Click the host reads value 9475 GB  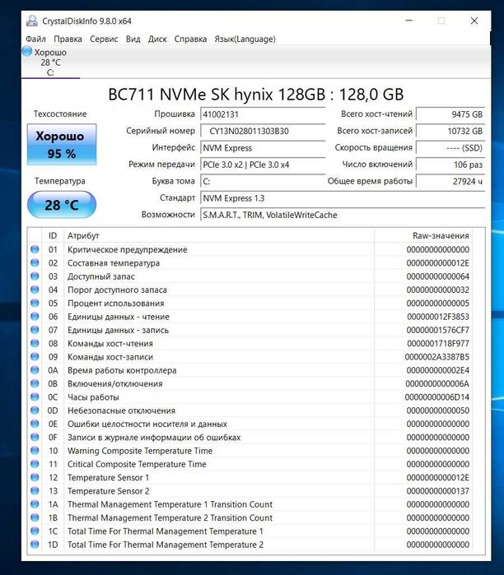click(x=450, y=114)
